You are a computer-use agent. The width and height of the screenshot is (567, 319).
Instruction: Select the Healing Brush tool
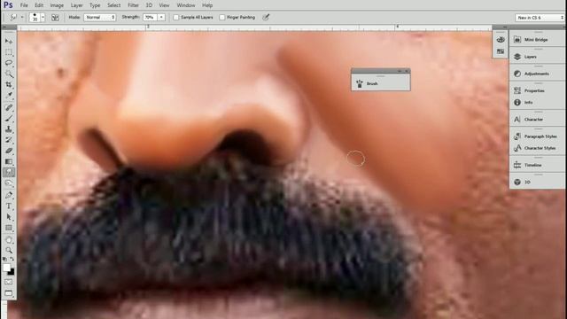tap(9, 107)
